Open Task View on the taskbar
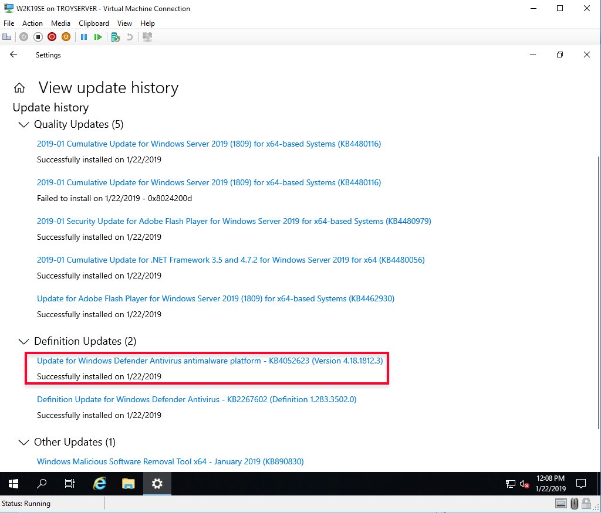The image size is (601, 513). (x=70, y=484)
